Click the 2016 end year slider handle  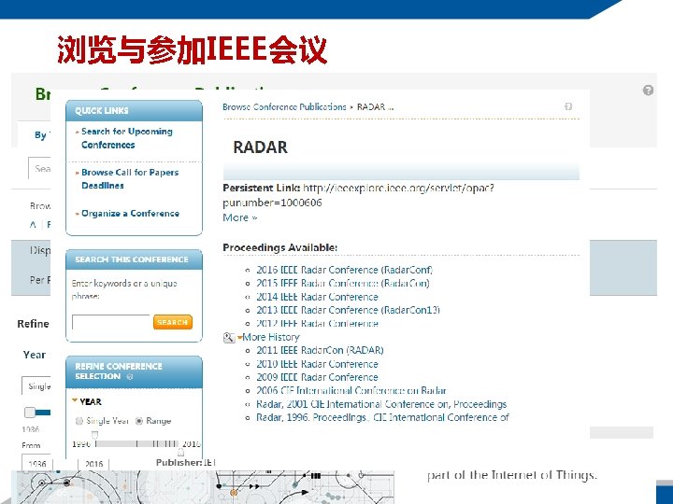click(x=180, y=452)
